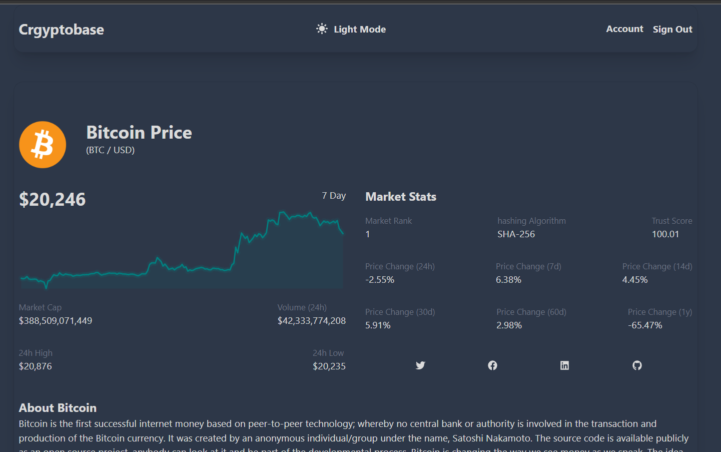
Task: Click the 24h High figure
Action: tap(35, 366)
